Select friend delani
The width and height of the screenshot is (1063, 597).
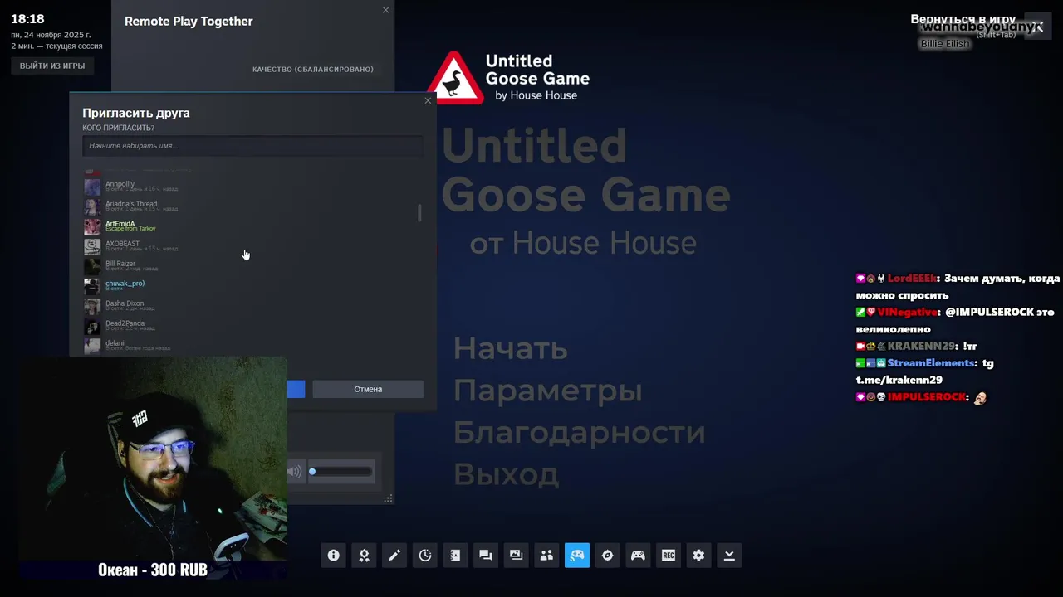249,346
